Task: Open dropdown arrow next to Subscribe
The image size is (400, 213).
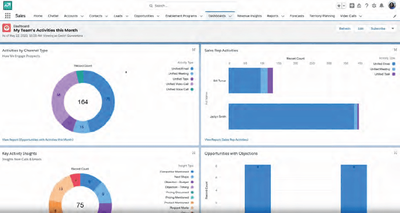Action: pyautogui.click(x=393, y=28)
